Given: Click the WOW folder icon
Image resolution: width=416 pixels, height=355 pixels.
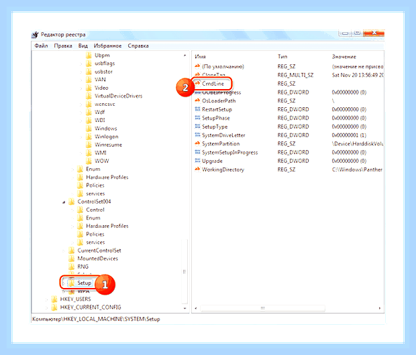Looking at the screenshot, I should [89, 161].
